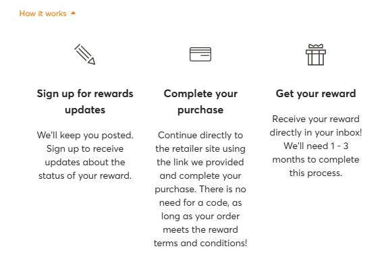Click the pencil sign-up icon

pyautogui.click(x=85, y=55)
